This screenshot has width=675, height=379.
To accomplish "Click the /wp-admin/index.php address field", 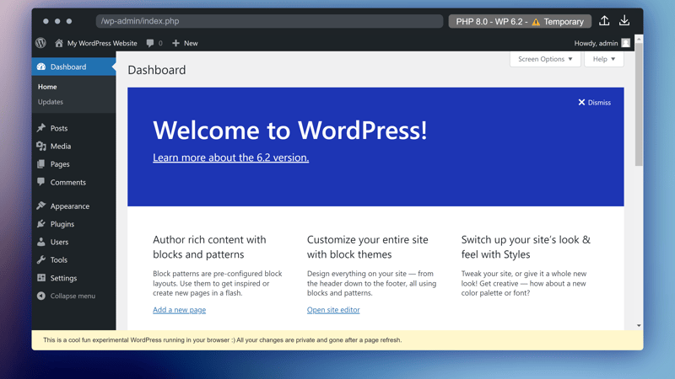I will point(268,21).
